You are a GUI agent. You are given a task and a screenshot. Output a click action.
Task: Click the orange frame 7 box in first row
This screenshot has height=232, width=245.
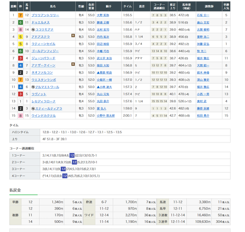(20, 15)
